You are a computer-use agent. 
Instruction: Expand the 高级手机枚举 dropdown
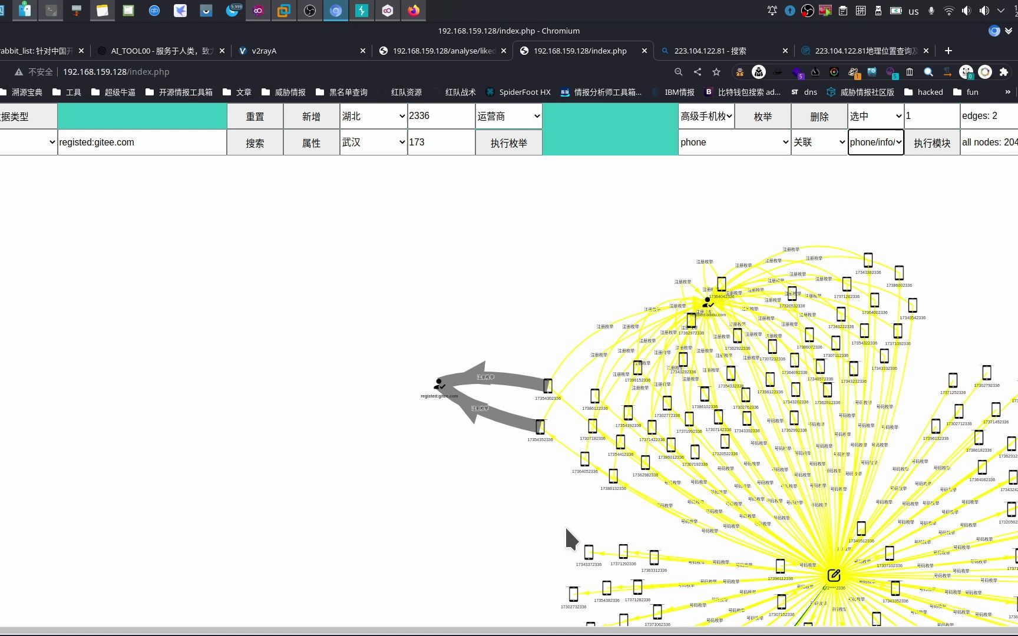click(x=706, y=116)
